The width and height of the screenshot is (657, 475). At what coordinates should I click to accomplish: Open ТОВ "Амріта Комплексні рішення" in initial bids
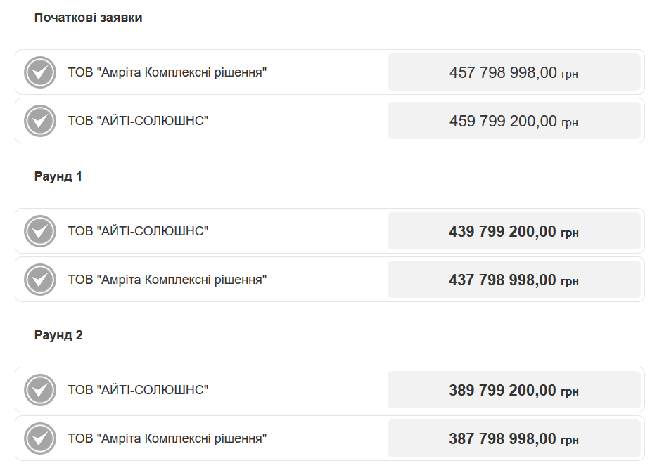(167, 72)
